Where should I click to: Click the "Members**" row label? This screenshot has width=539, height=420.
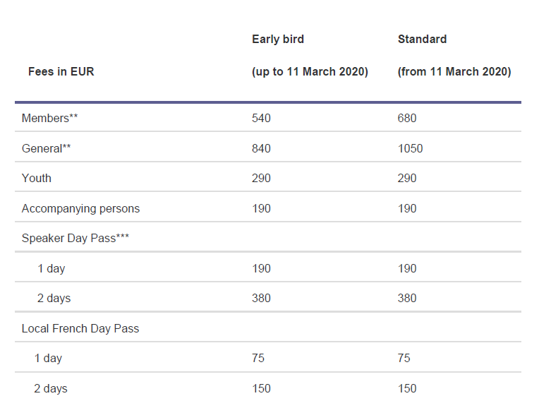[49, 118]
